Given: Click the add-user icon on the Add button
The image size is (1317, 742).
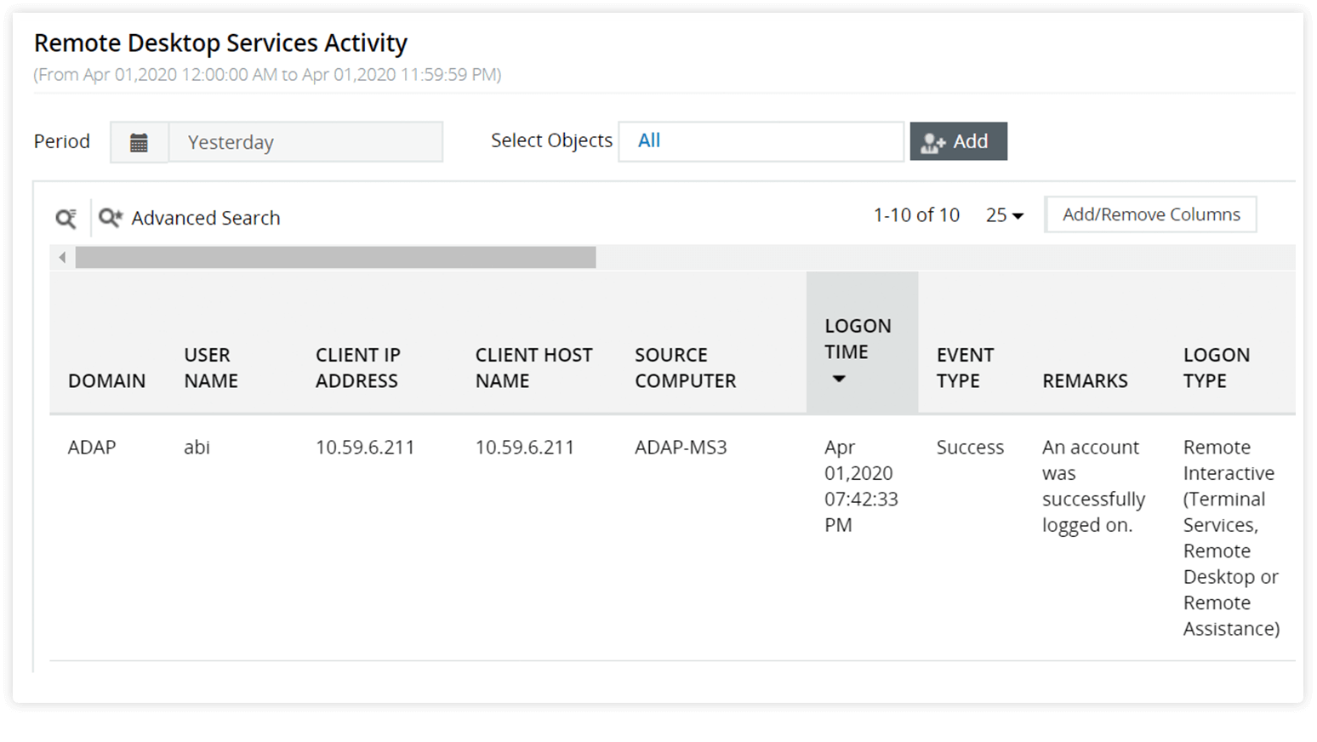Looking at the screenshot, I should (x=934, y=140).
